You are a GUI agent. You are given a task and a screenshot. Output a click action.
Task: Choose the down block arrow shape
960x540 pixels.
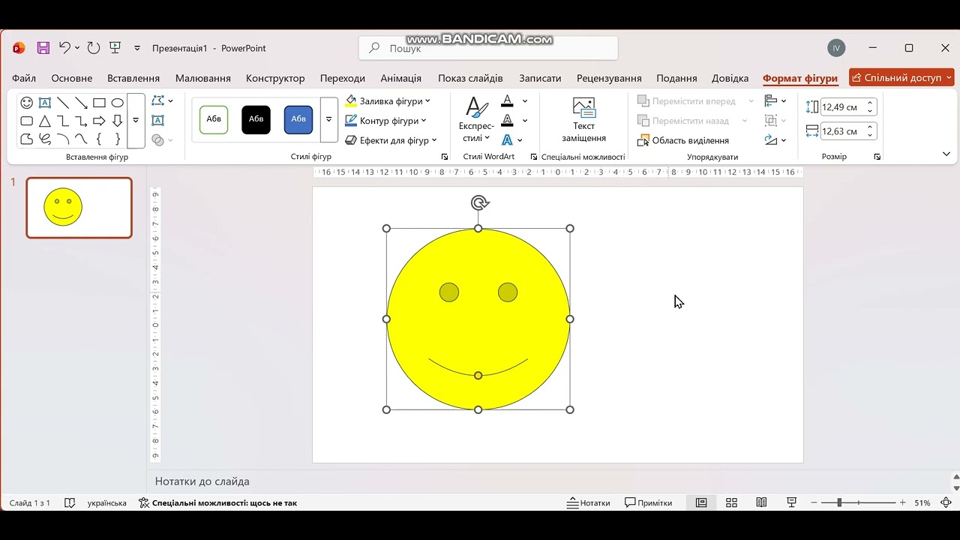[117, 121]
